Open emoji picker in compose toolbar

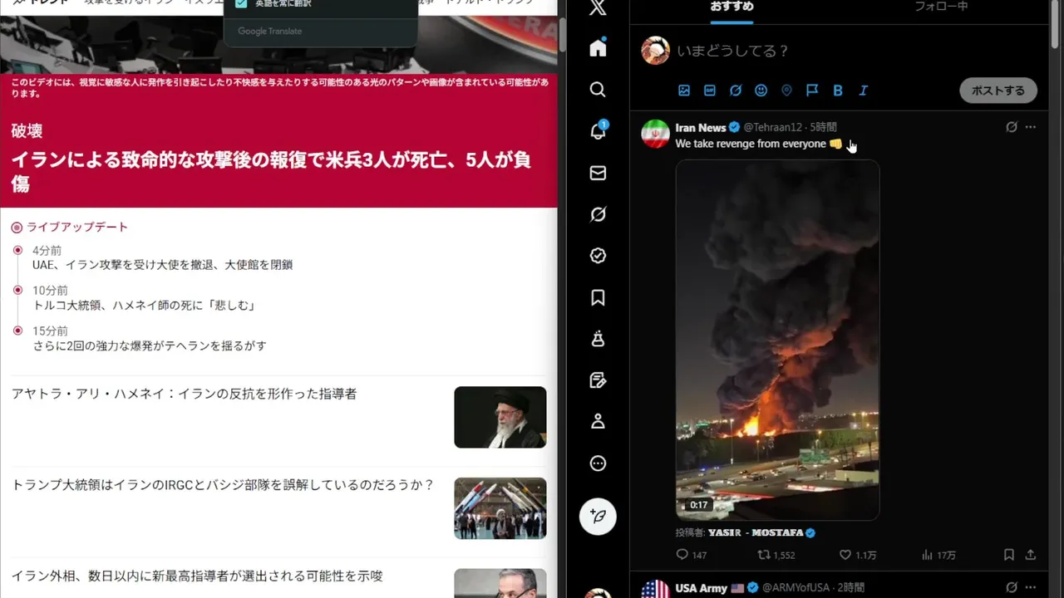click(761, 91)
